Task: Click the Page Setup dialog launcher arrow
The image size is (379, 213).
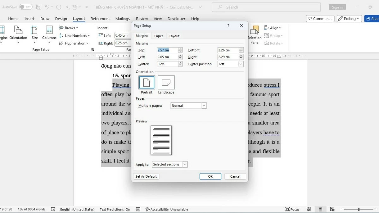Action: tap(93, 50)
